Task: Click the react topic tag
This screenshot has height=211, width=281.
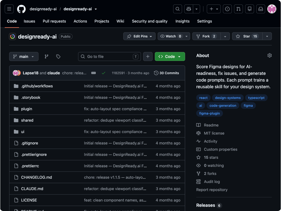Action: (203, 98)
